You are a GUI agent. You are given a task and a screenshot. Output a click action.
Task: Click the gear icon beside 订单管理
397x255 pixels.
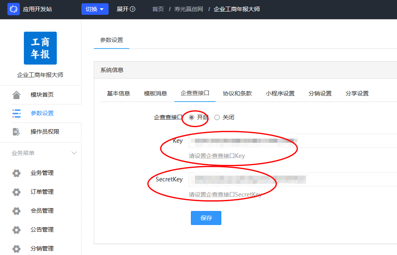pyautogui.click(x=16, y=192)
